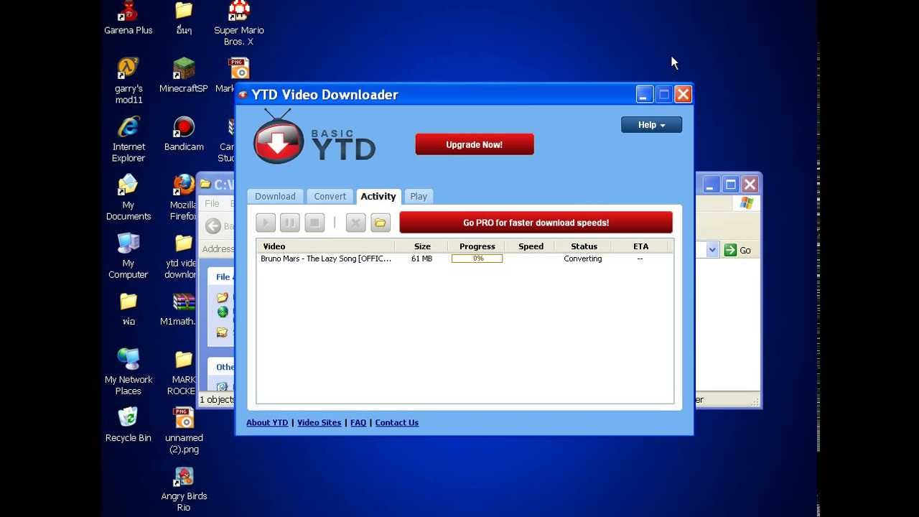Select My Computer desktop icon
The width and height of the screenshot is (919, 517).
click(129, 256)
